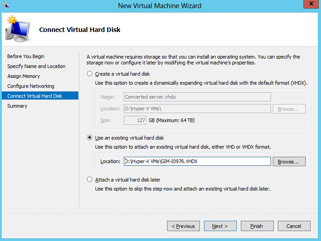Go to Before You Begin step

26,56
